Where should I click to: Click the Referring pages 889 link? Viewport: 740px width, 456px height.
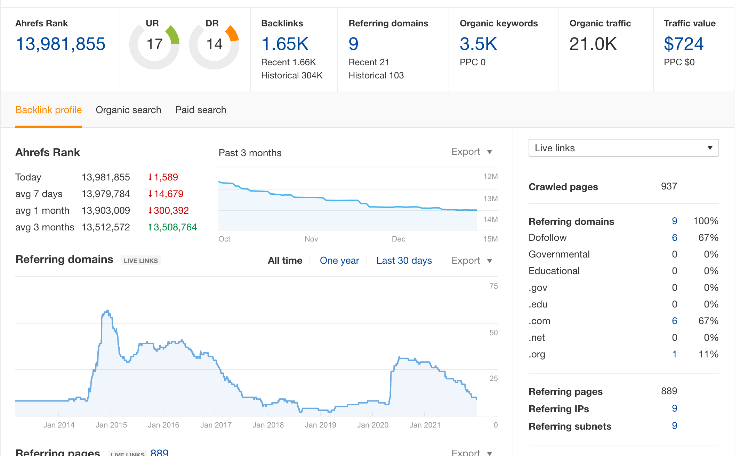point(160,452)
